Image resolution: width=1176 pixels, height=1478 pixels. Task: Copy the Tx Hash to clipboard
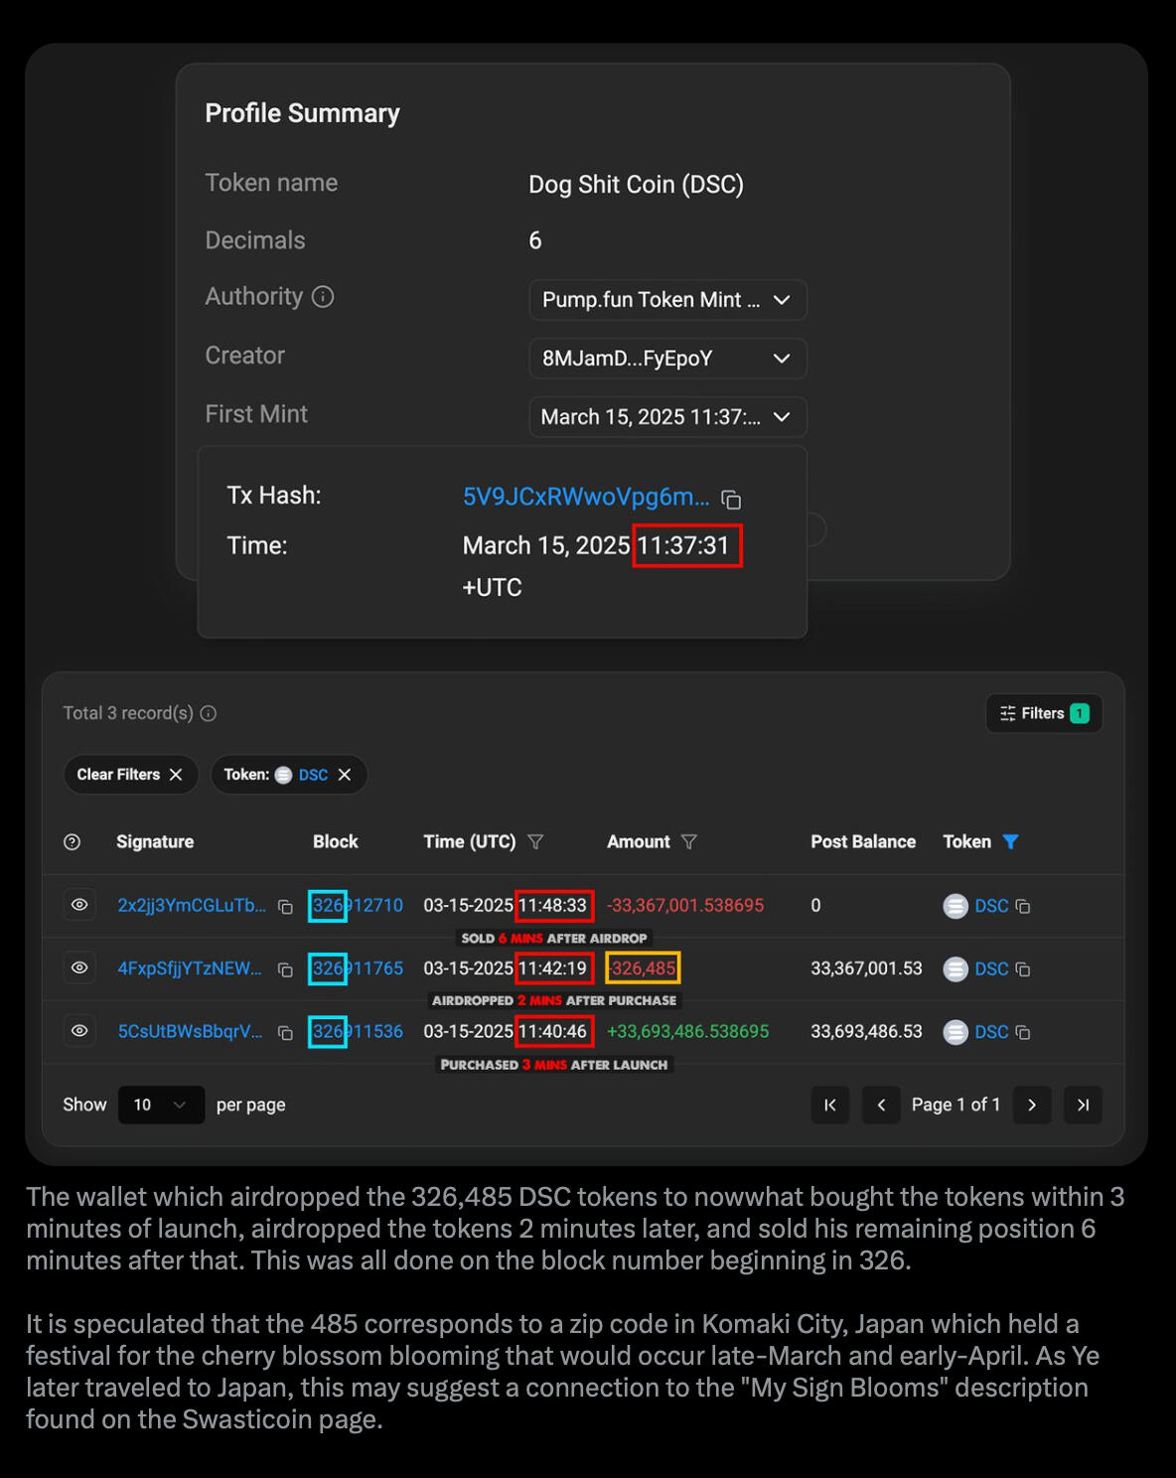tap(731, 499)
